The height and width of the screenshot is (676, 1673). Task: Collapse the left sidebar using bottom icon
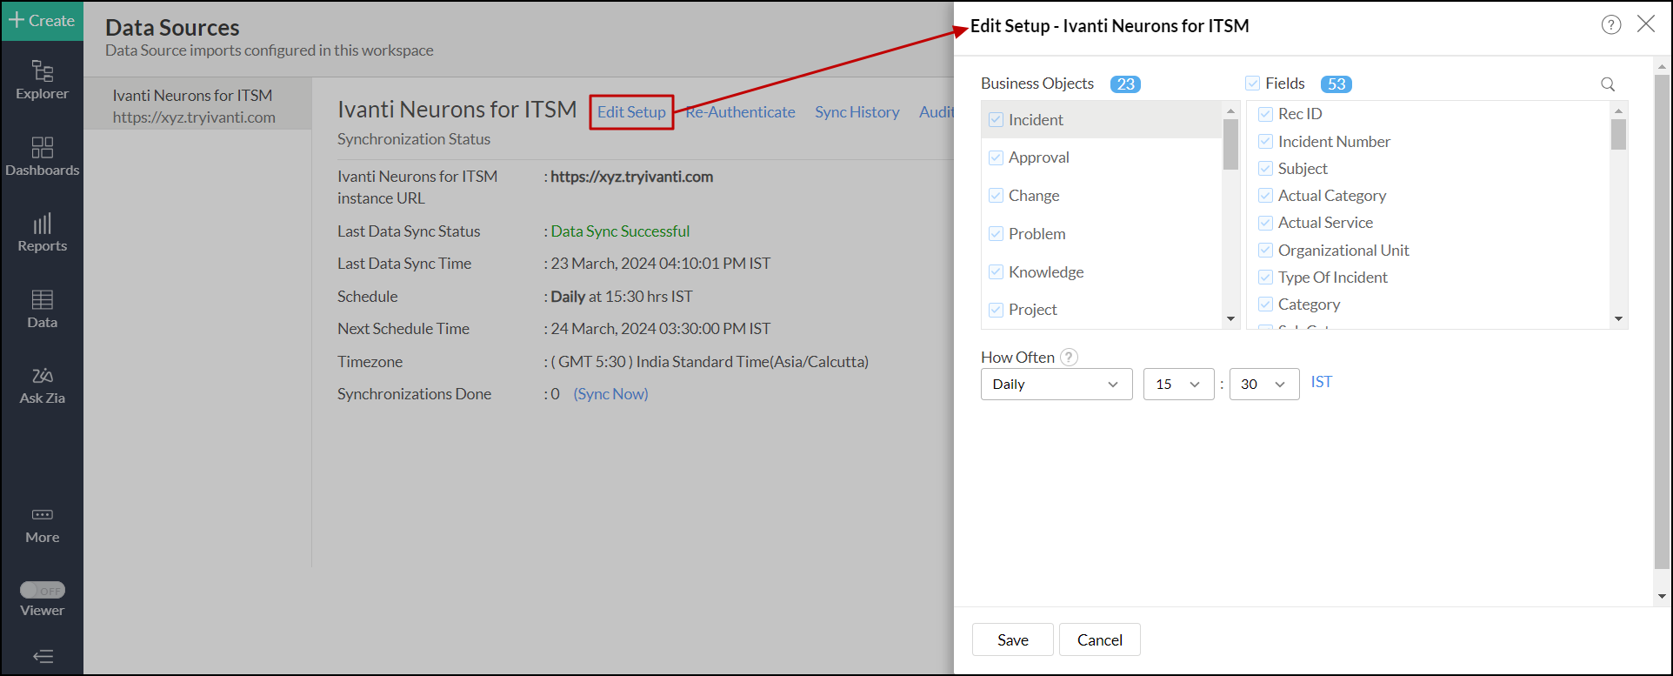[x=42, y=656]
